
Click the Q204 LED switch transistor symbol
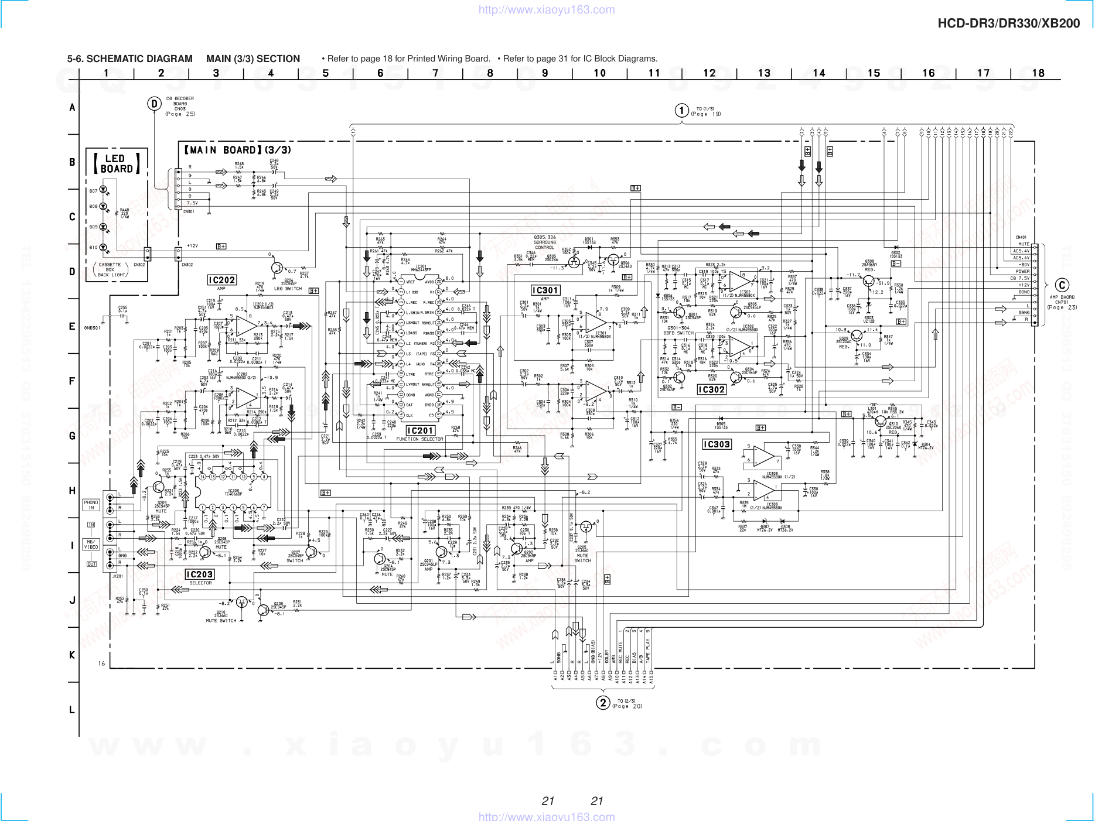tap(277, 268)
